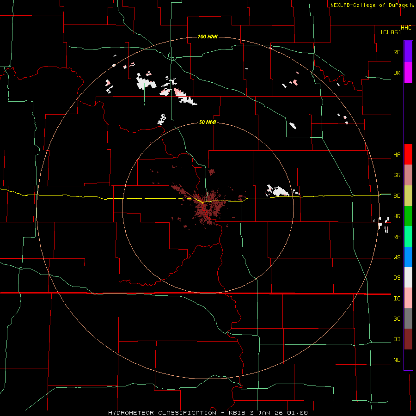The width and height of the screenshot is (416, 416).
Task: Click the magenta UK legend swatch
Action: point(408,73)
